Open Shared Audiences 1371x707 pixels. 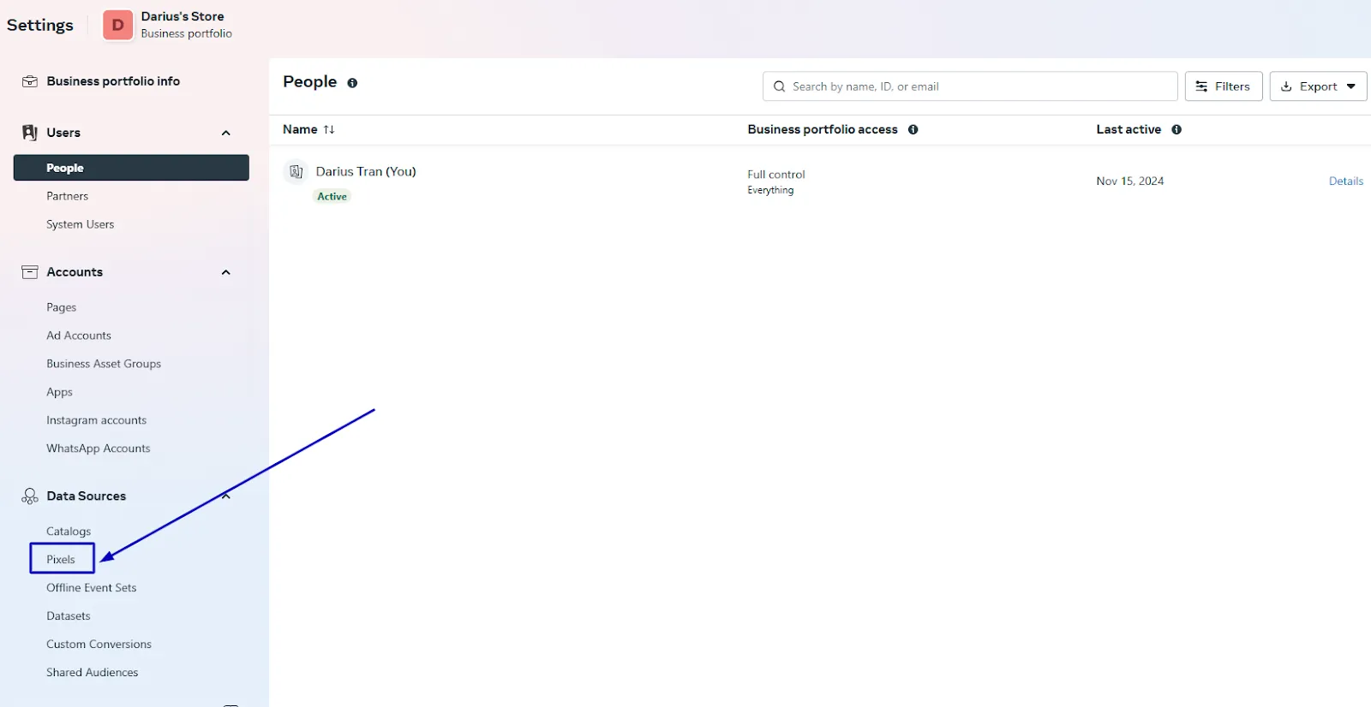pyautogui.click(x=93, y=673)
